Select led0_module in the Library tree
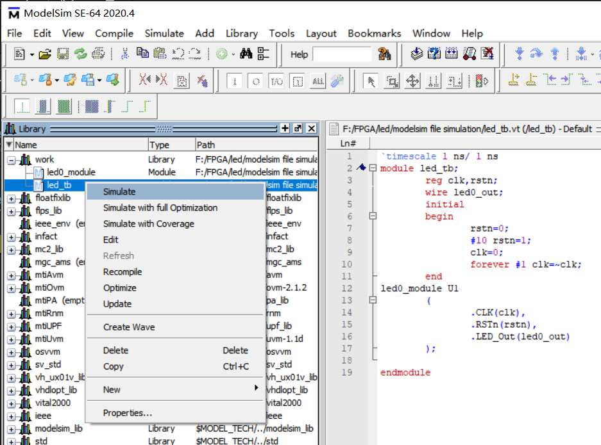601x445 pixels. point(71,172)
